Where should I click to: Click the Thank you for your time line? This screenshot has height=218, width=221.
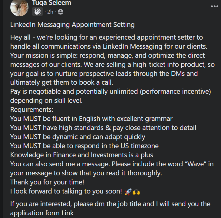pos(47,182)
